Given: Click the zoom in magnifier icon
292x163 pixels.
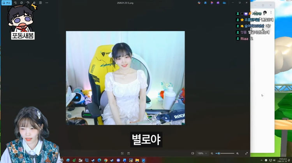Looking at the screenshot, I should pos(237,153).
